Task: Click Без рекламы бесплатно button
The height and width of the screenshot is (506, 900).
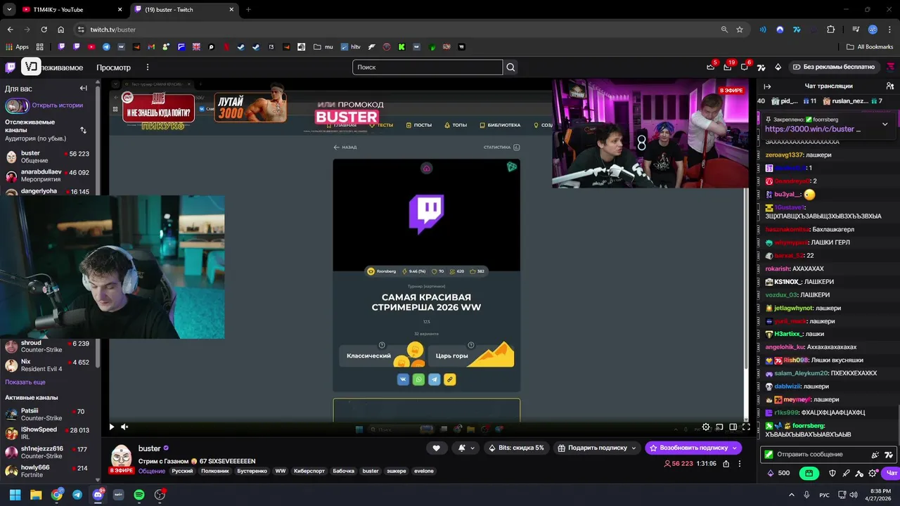Action: (x=833, y=67)
